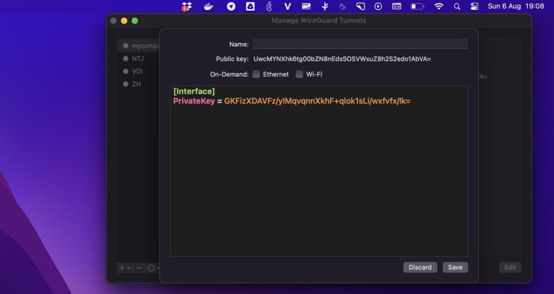The width and height of the screenshot is (554, 294).
Task: Click the PrivateKey keyword in the editor
Action: 194,101
